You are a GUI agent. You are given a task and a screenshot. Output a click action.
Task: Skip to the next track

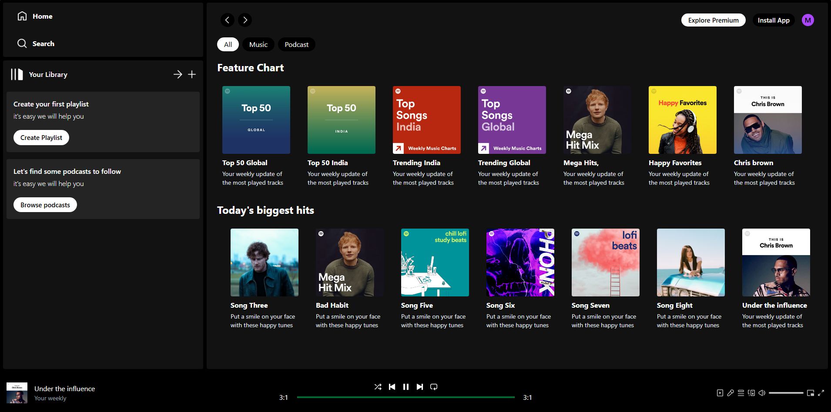(420, 387)
